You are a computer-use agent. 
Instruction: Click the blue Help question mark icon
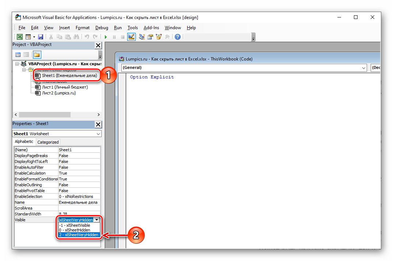[x=177, y=37]
